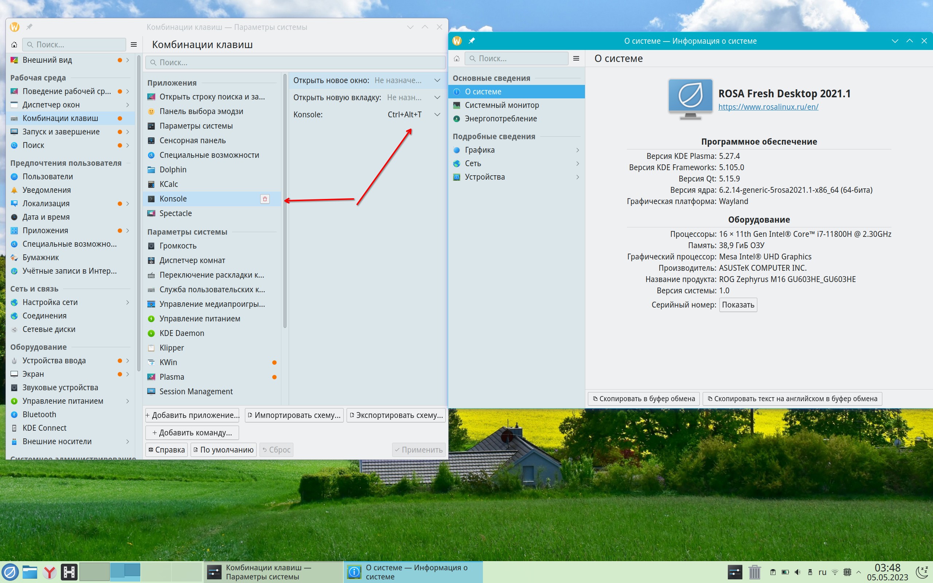
Task: Click home icon in Shortcuts settings window
Action: pyautogui.click(x=14, y=45)
